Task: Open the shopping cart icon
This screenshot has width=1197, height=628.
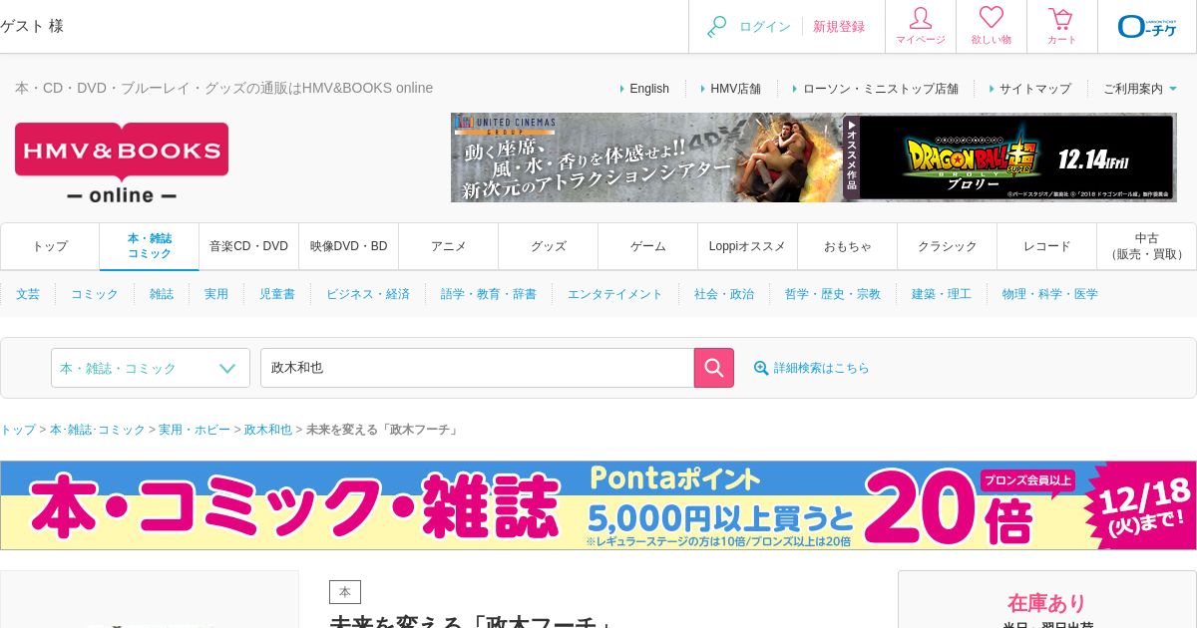Action: click(1061, 19)
